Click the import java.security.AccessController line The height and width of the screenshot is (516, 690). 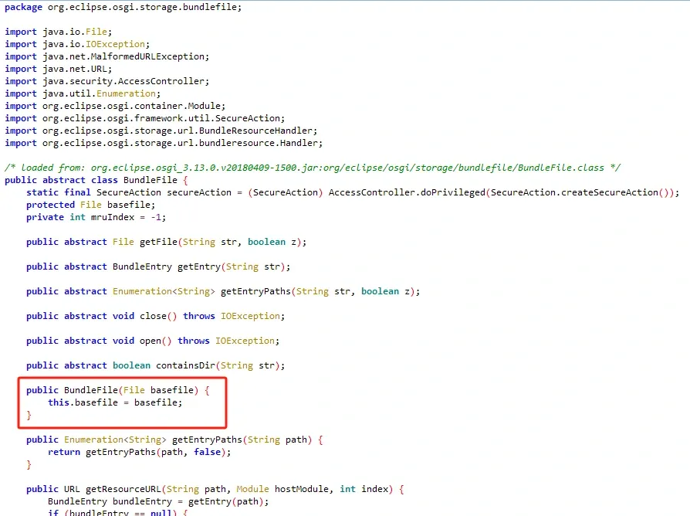[x=107, y=81]
